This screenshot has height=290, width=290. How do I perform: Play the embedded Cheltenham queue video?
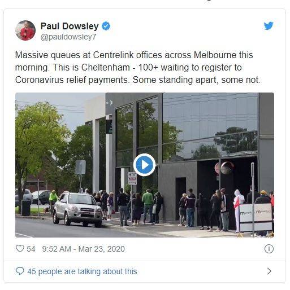[144, 165]
